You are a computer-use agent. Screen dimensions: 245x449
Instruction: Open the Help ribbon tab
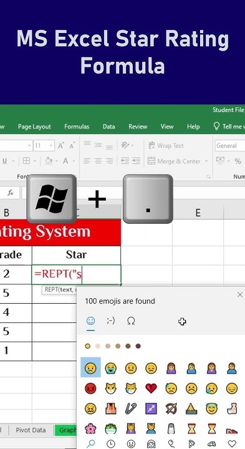click(x=193, y=127)
